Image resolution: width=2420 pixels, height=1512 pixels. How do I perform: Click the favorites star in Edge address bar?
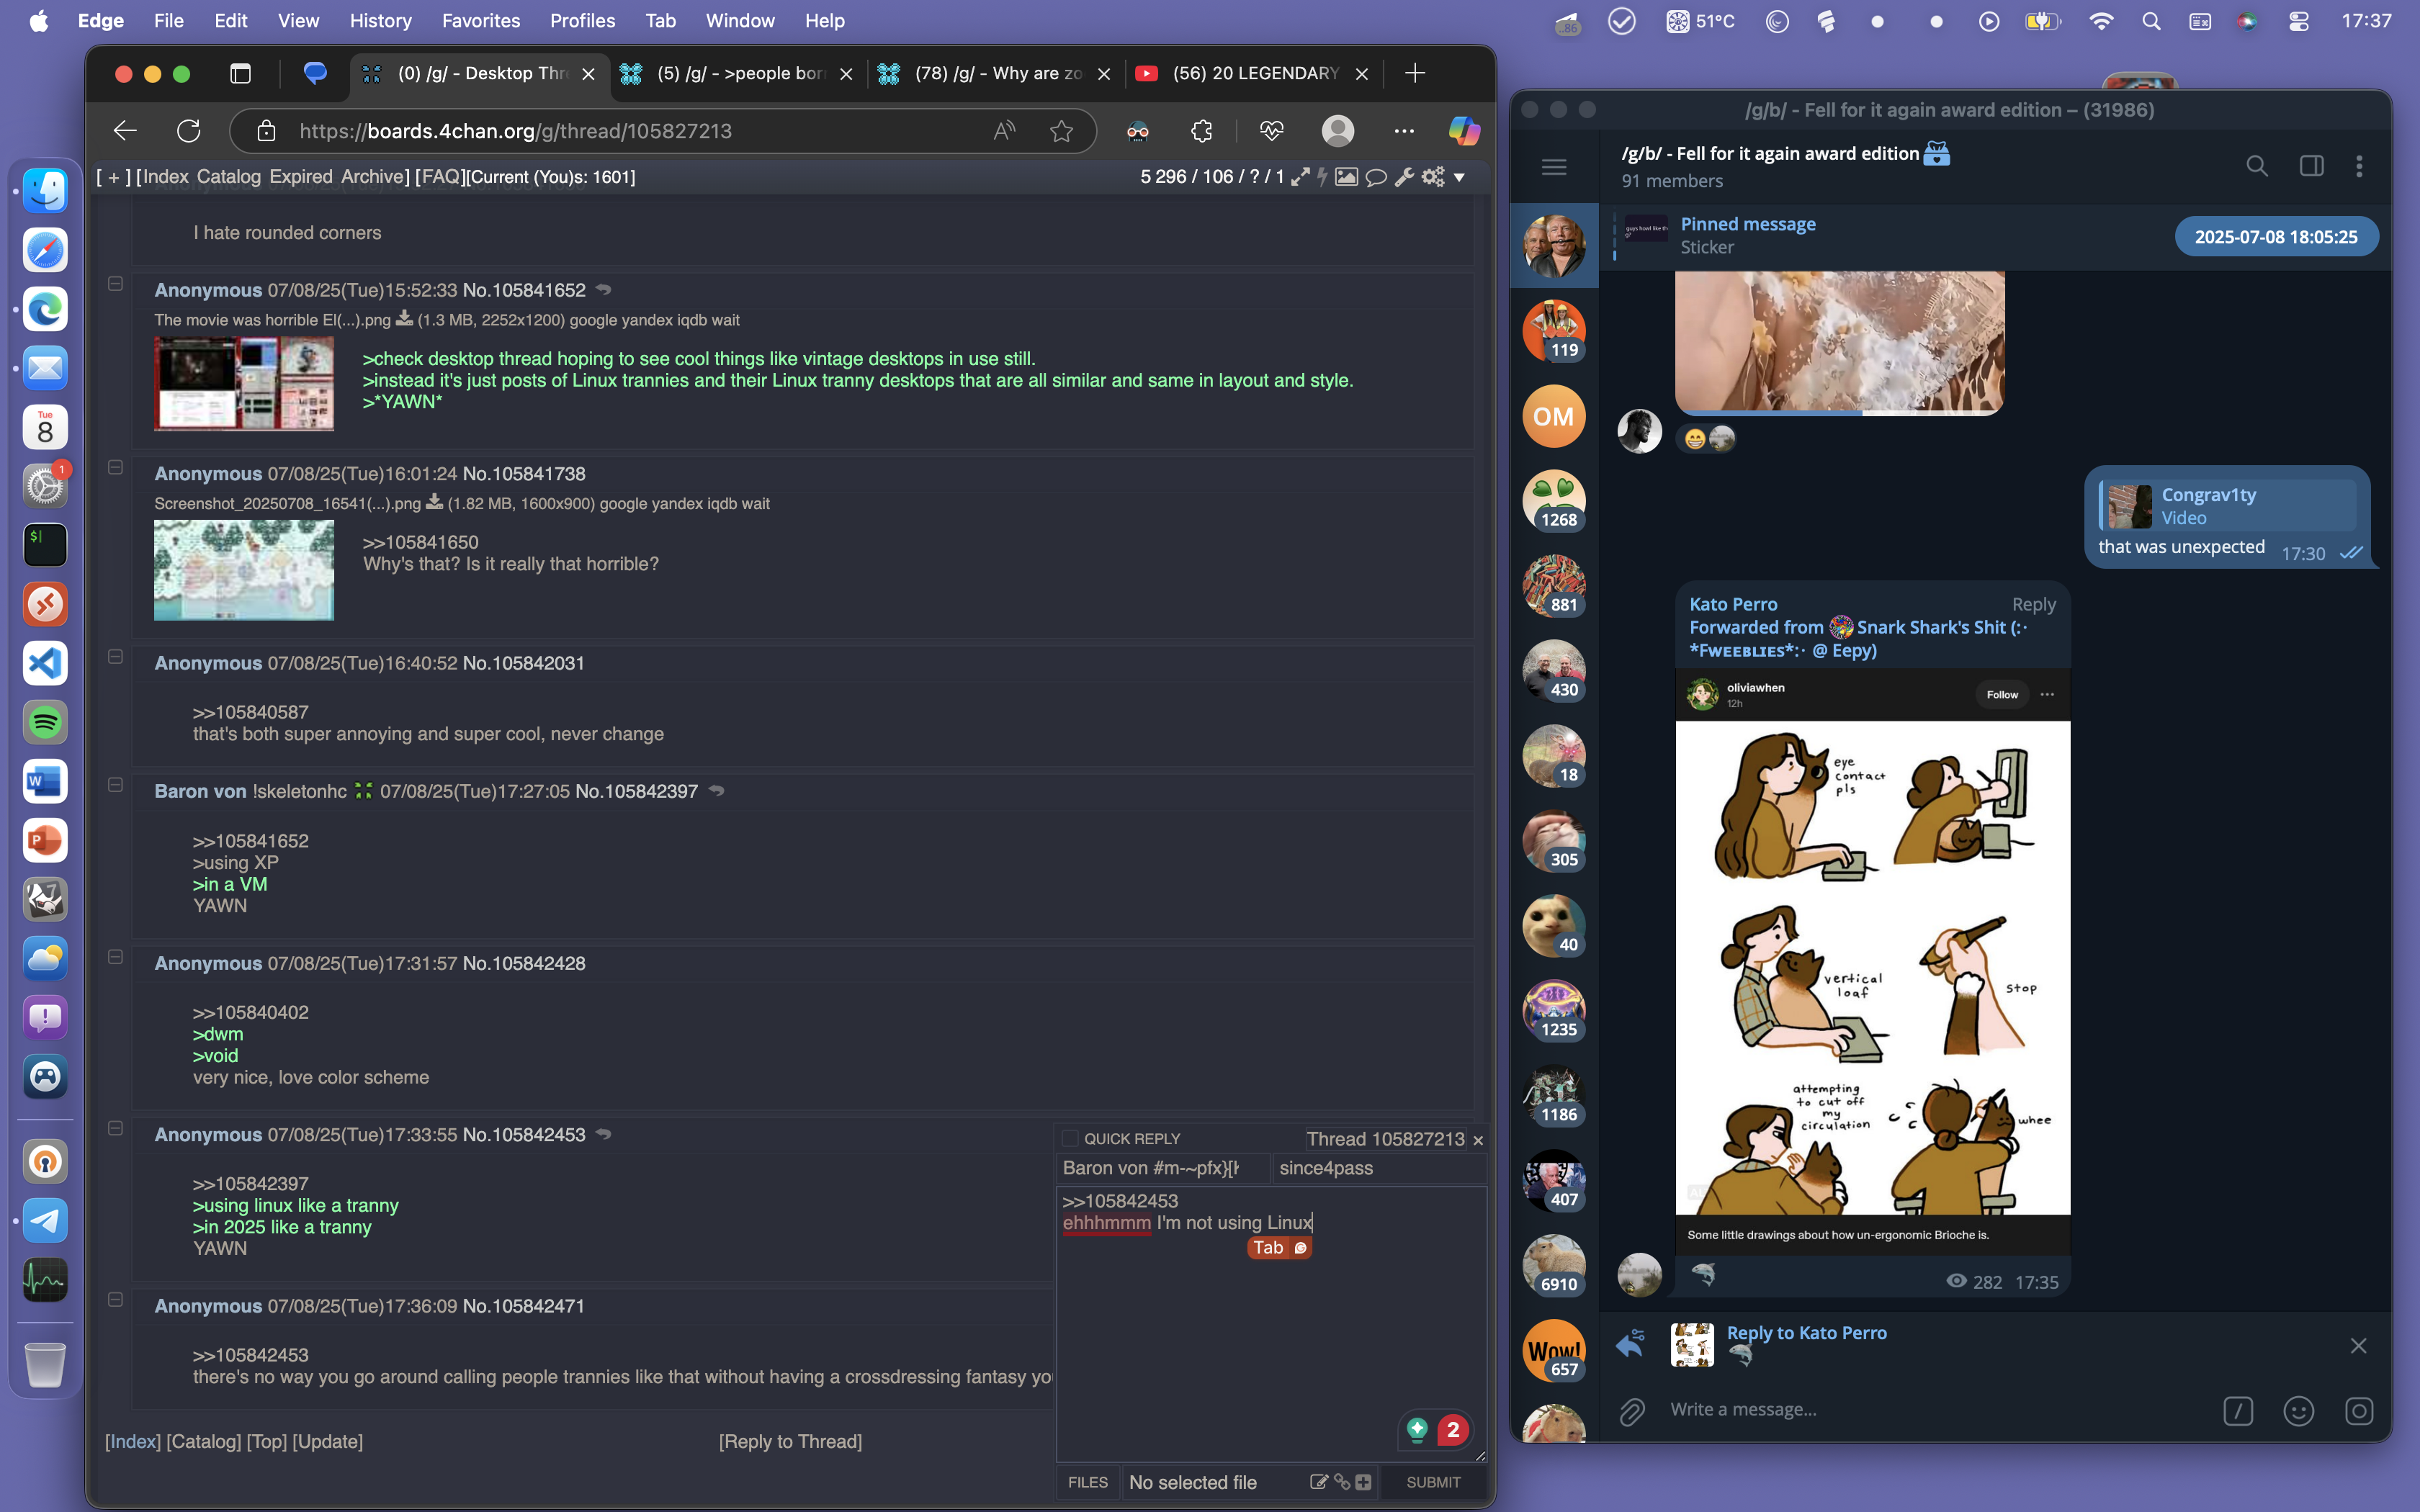(x=1061, y=131)
